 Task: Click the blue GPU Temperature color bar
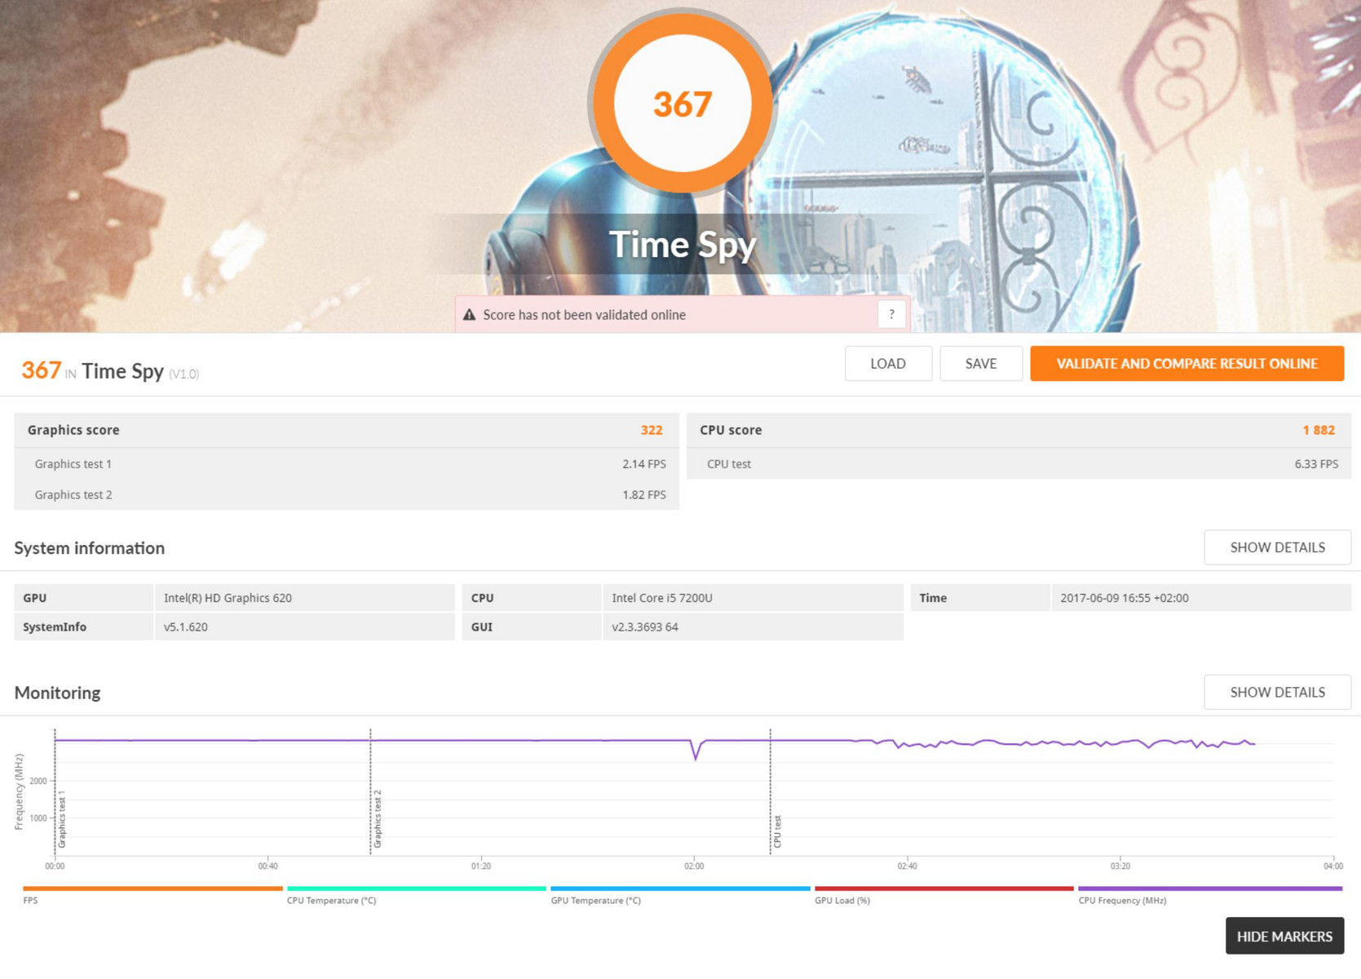(x=680, y=888)
